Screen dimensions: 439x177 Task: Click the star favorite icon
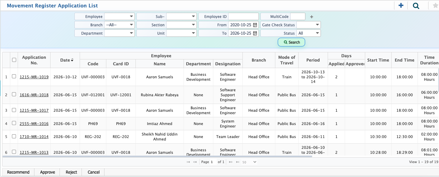pos(435,6)
